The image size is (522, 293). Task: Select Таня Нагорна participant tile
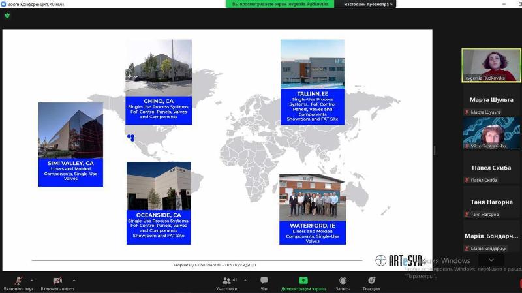[491, 202]
